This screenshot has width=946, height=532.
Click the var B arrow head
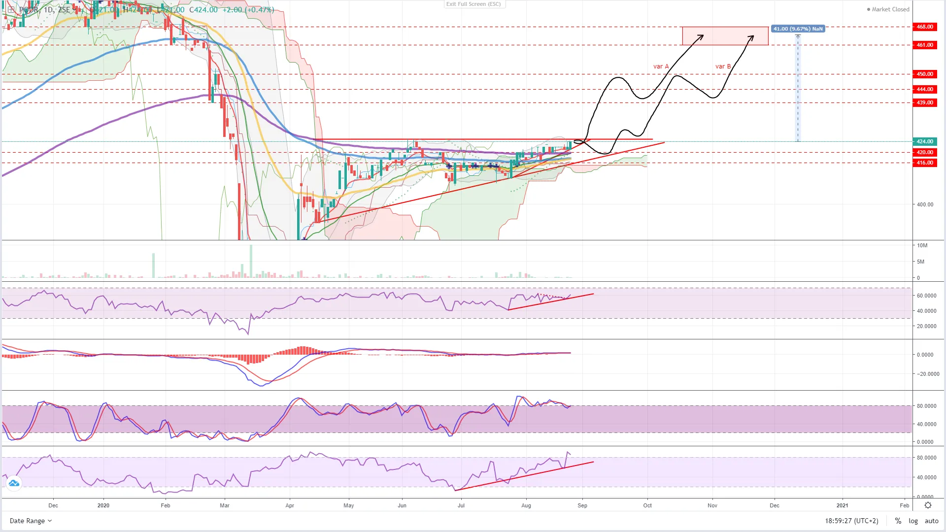click(751, 37)
